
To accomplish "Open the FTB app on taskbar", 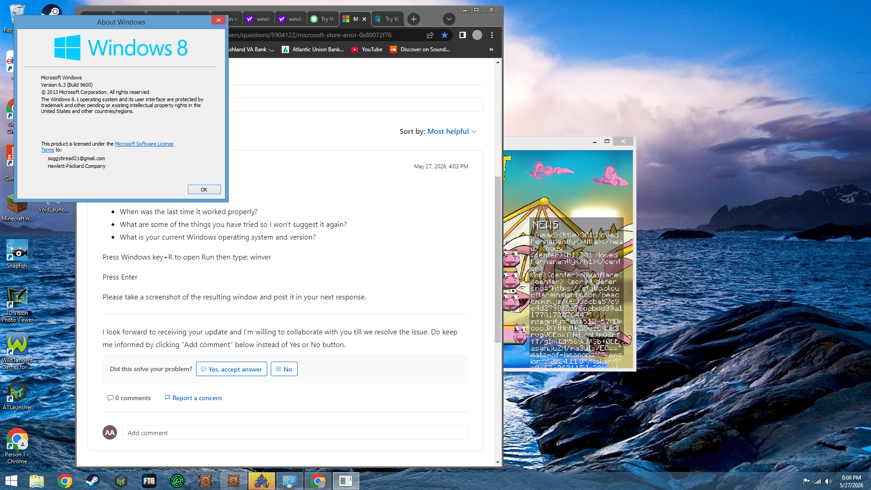I will [x=149, y=481].
